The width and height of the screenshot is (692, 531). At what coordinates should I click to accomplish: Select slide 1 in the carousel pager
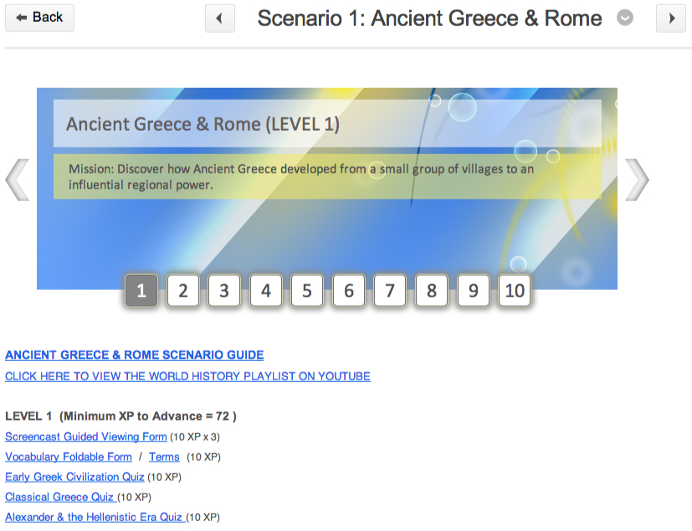pyautogui.click(x=141, y=291)
